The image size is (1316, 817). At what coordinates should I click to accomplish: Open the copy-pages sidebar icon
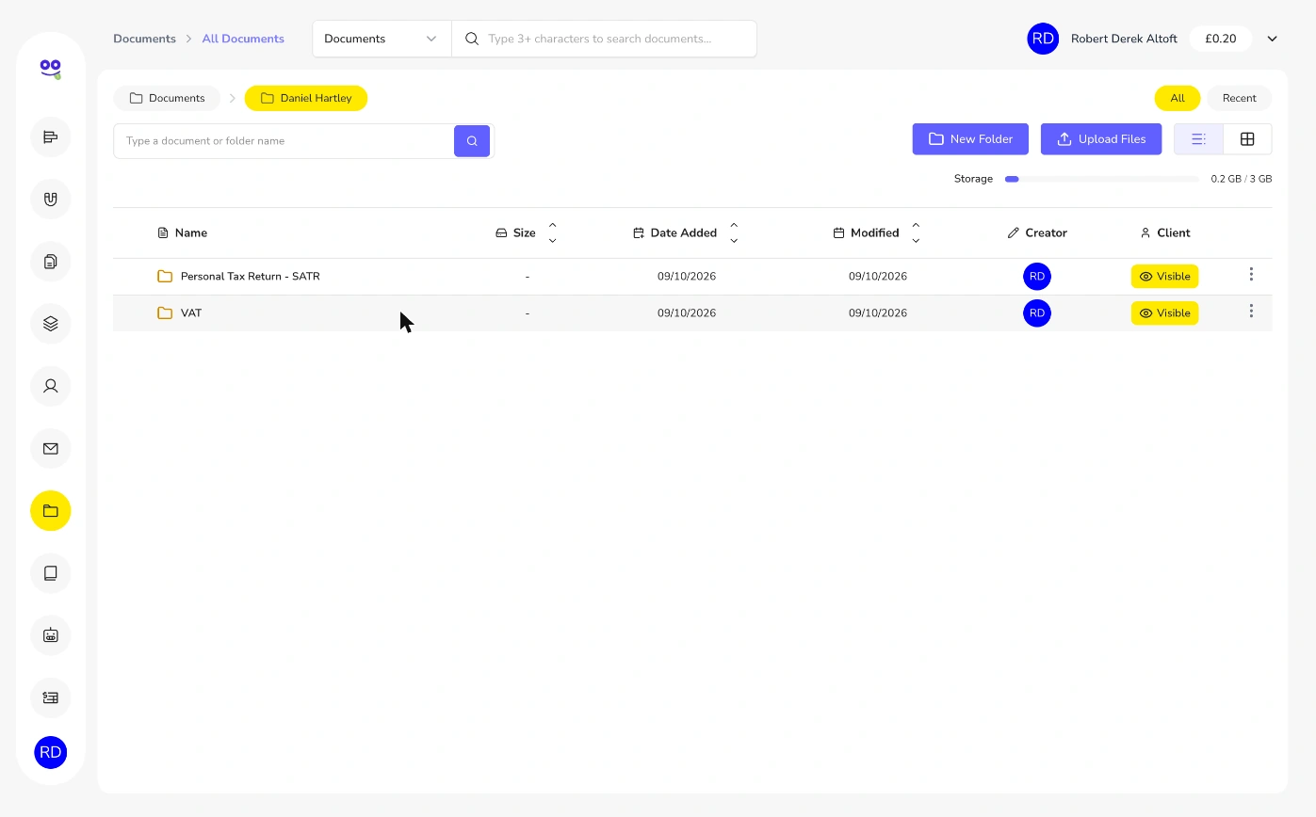[x=51, y=262]
